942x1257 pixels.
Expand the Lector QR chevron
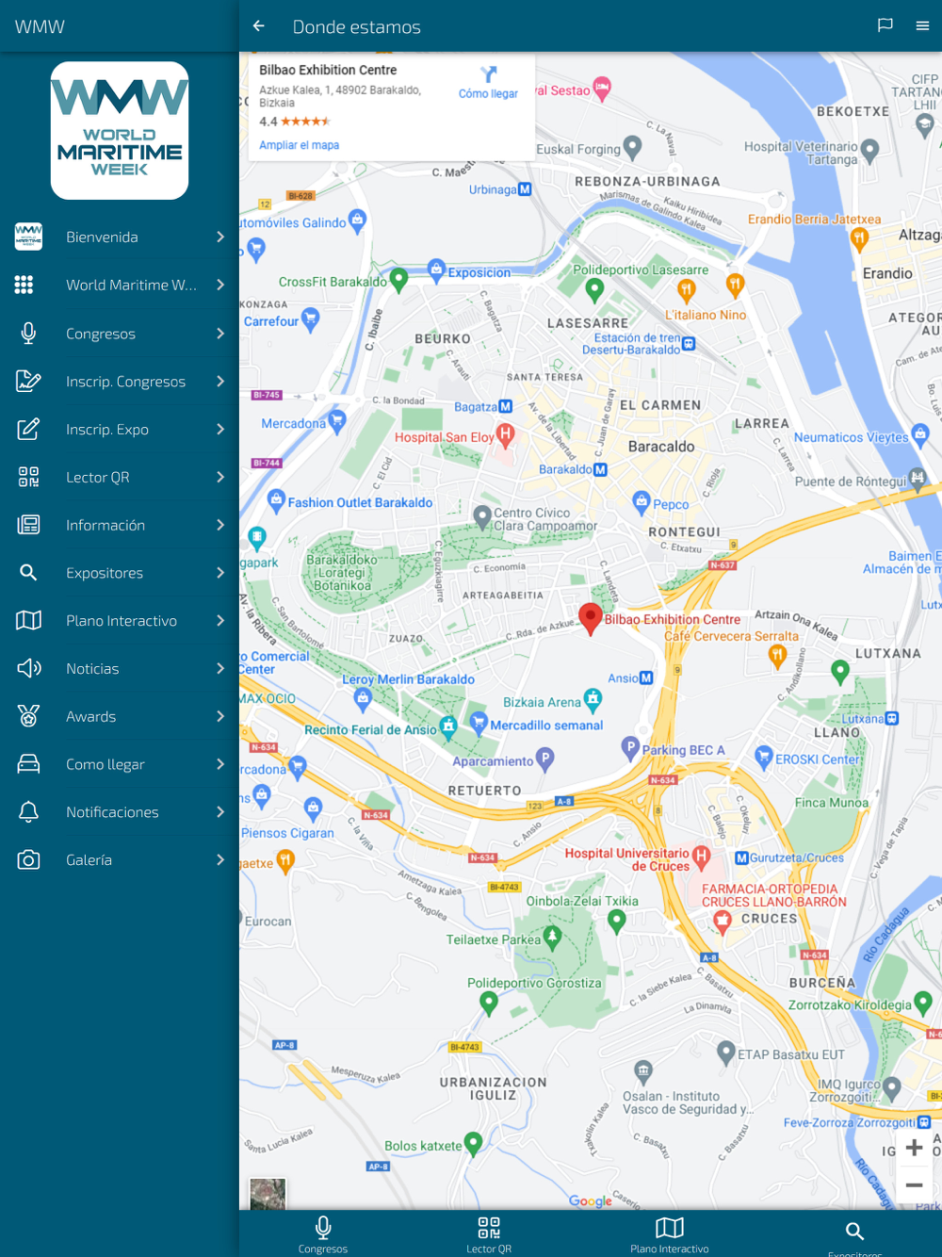pyautogui.click(x=220, y=477)
